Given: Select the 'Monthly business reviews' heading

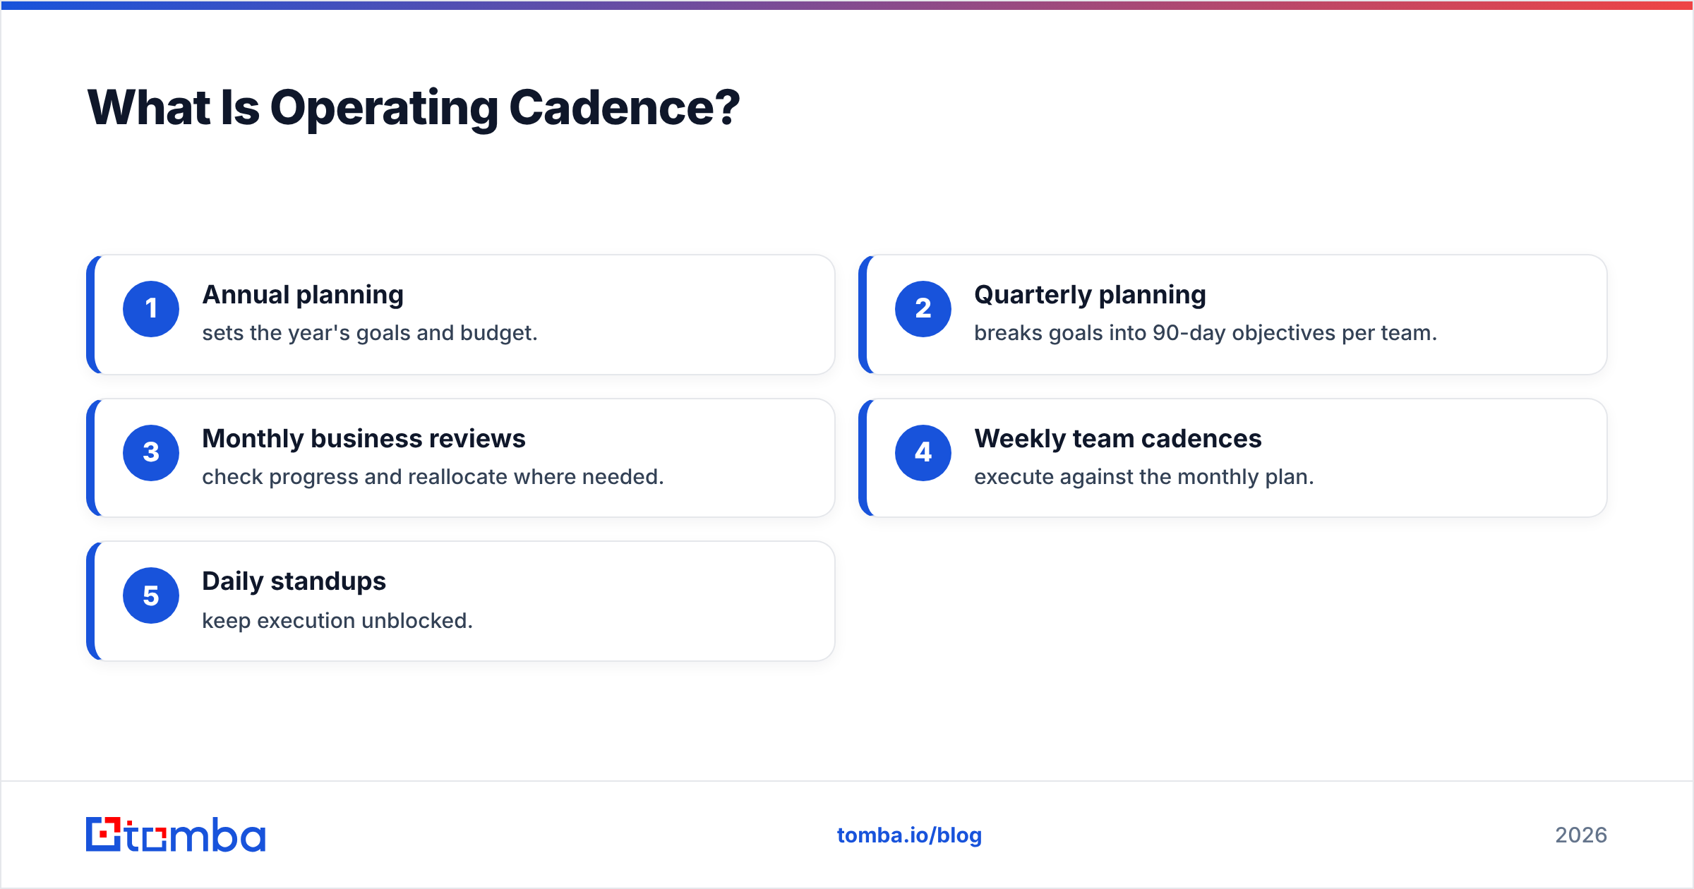Looking at the screenshot, I should 364,439.
